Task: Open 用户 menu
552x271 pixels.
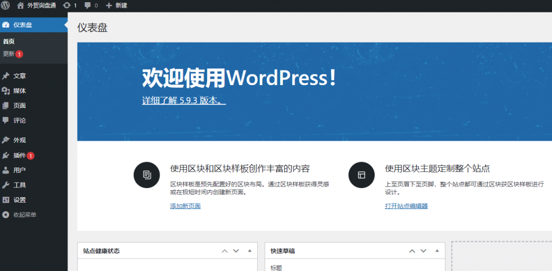Action: (34, 170)
